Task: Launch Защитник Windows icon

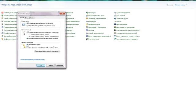Action: click(x=2, y=21)
